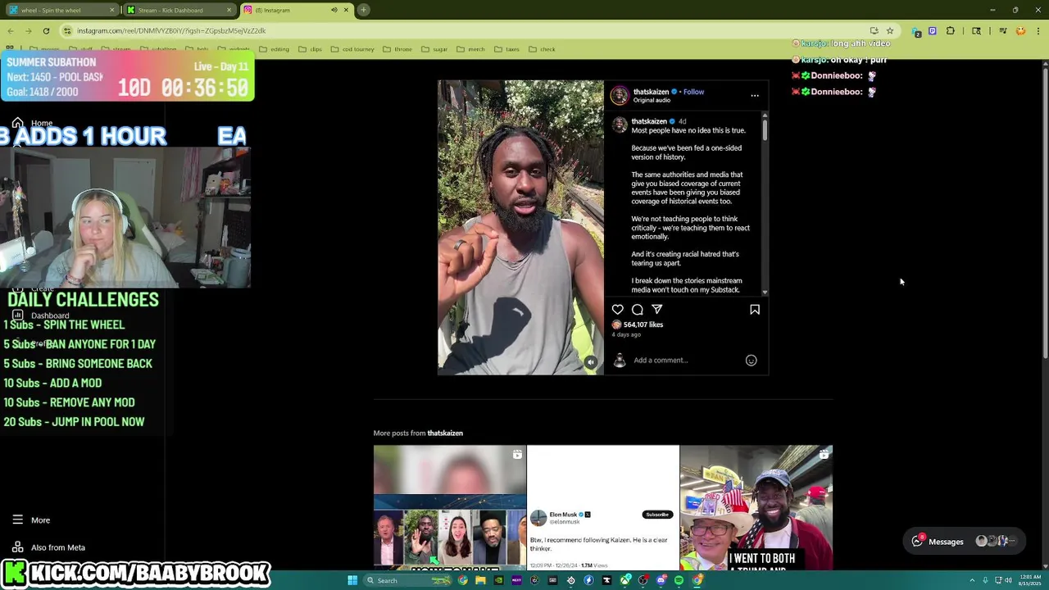Open thatskaizen link in More posts heading
Screen dimensions: 1049x590
click(445, 433)
